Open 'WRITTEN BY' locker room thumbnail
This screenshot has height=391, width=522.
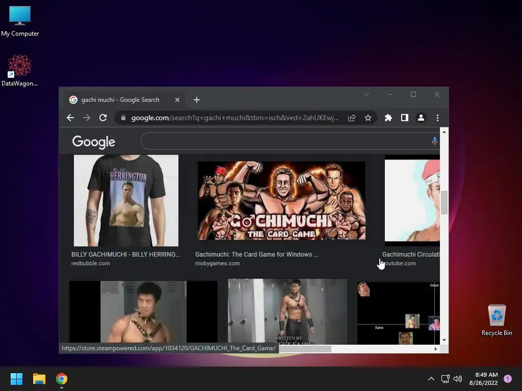(288, 312)
